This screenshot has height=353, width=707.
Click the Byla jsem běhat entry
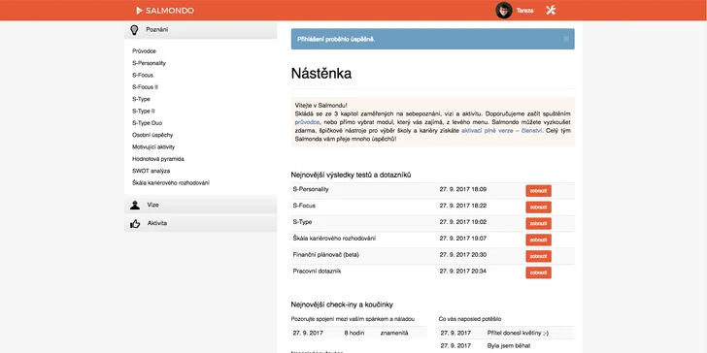[509, 346]
